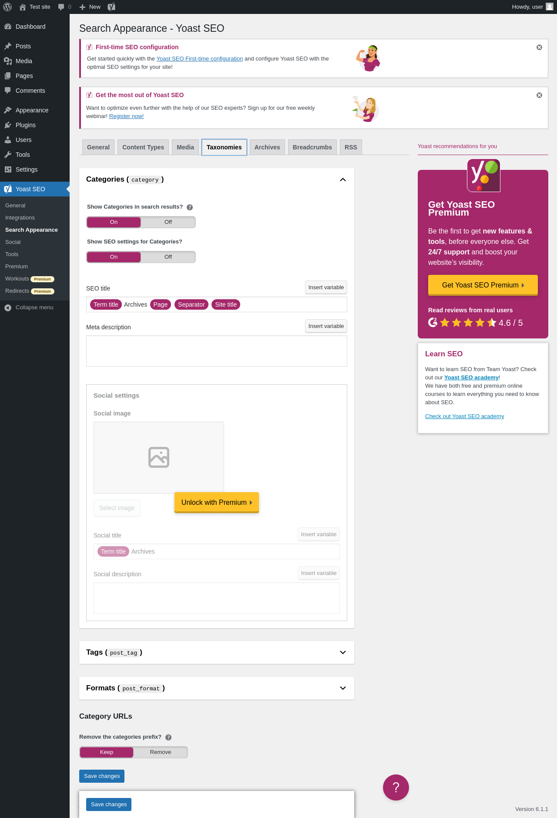Image resolution: width=557 pixels, height=818 pixels.
Task: Open help for Show Categories in search results
Action: coord(190,207)
